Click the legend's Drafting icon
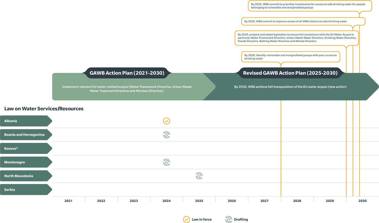379x223 pixels. (x=229, y=219)
